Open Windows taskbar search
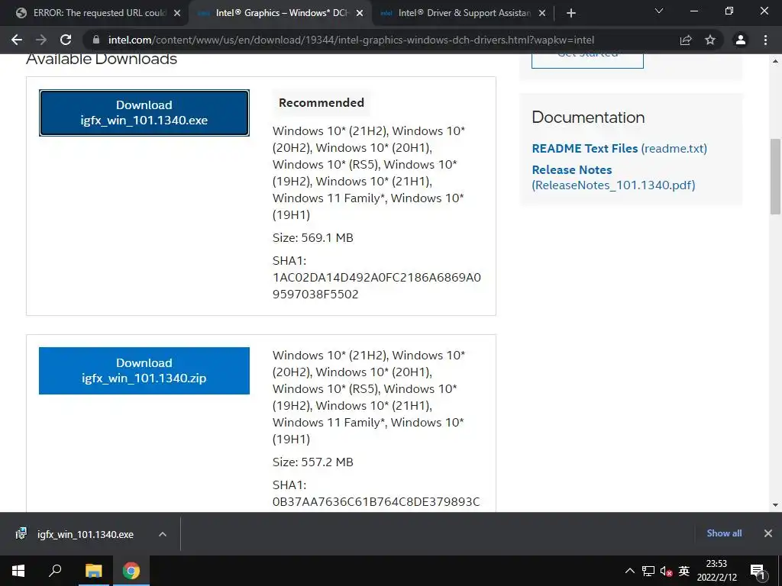Viewport: 782px width, 586px height. [55, 571]
